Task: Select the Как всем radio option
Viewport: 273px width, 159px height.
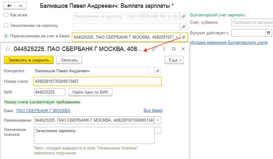Action: point(6,15)
